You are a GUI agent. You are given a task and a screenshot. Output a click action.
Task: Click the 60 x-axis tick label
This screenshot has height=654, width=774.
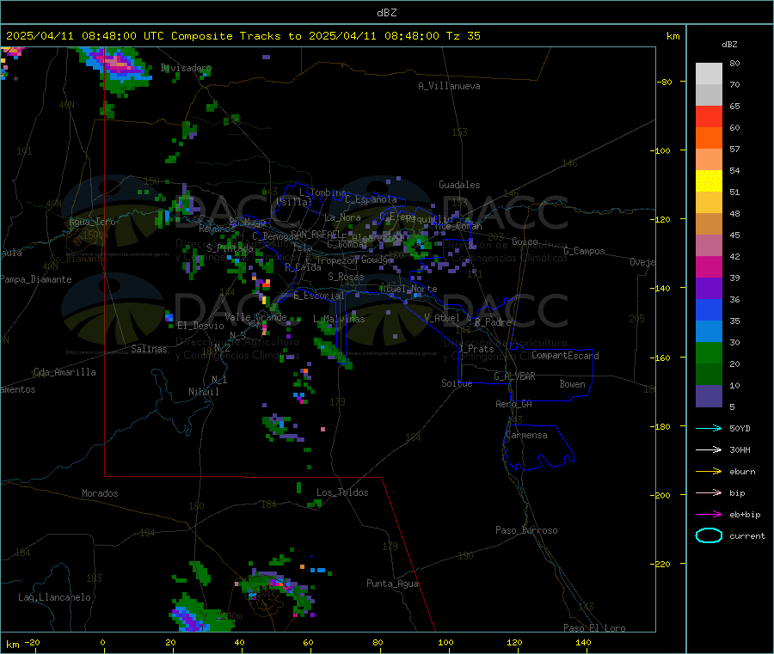point(308,642)
